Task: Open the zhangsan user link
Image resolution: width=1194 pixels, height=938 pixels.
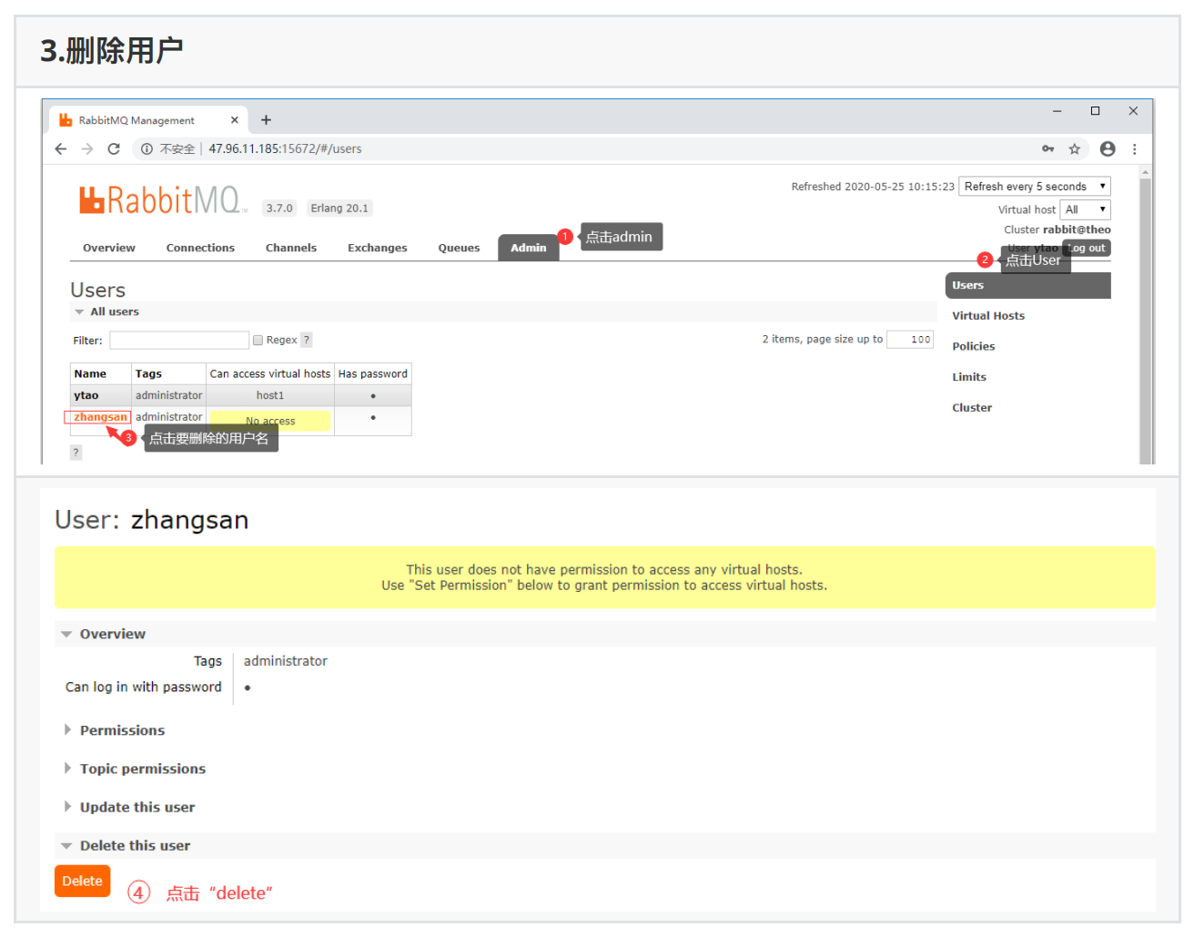Action: 100,417
